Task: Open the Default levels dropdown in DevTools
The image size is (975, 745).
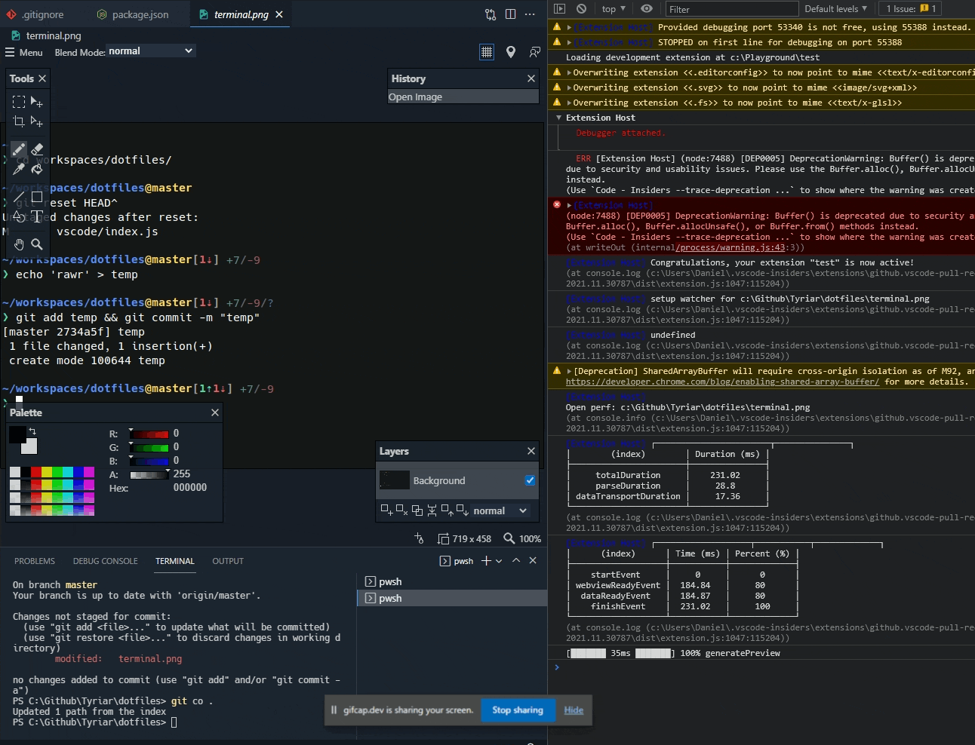Action: point(835,8)
